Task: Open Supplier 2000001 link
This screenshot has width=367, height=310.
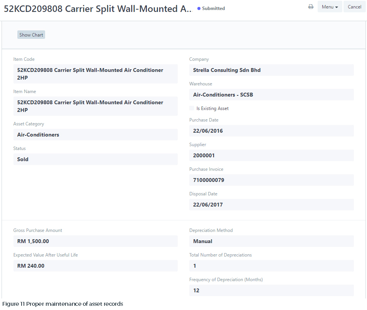Action: [x=271, y=155]
